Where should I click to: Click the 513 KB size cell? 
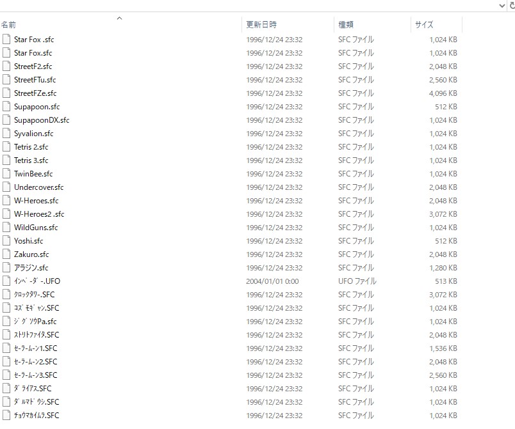pyautogui.click(x=446, y=281)
